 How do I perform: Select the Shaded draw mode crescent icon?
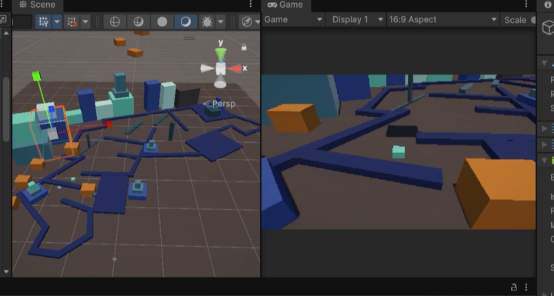pyautogui.click(x=185, y=22)
